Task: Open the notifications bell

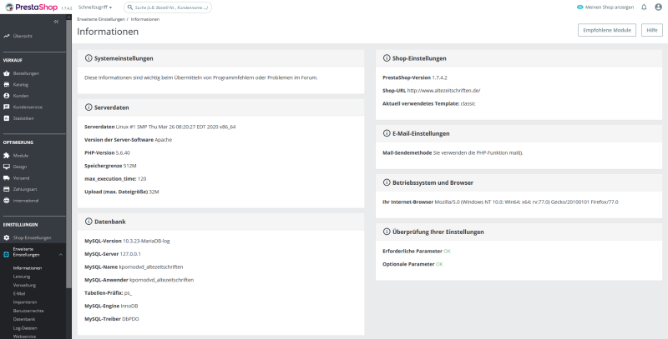Action: pyautogui.click(x=644, y=7)
